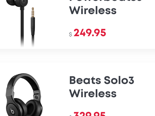
Task: Click the word Wireless above the 249.95 price
Action: [x=93, y=10]
